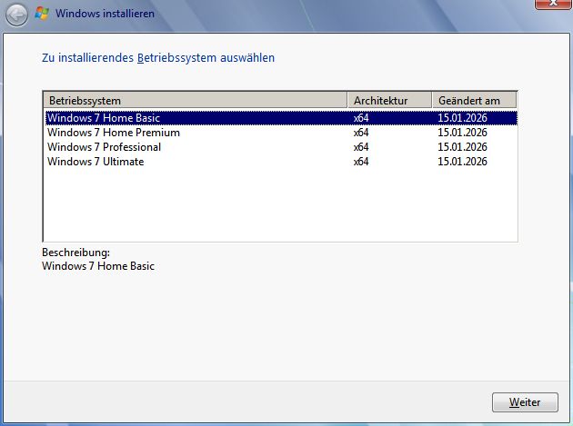Sort by the Geändert am column header

[x=475, y=101]
